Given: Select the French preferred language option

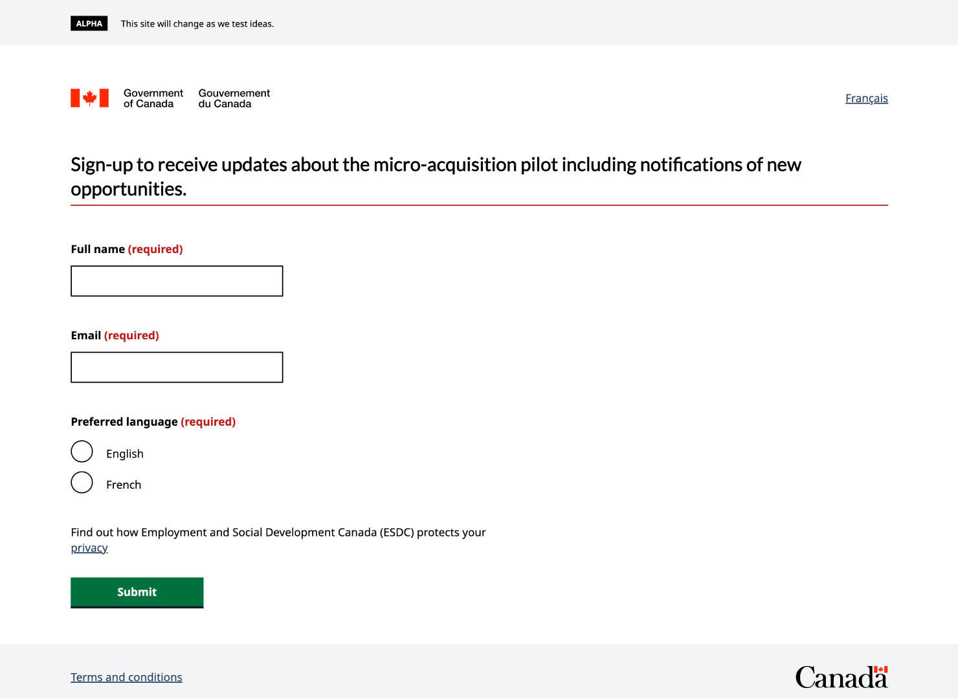Looking at the screenshot, I should [x=82, y=482].
